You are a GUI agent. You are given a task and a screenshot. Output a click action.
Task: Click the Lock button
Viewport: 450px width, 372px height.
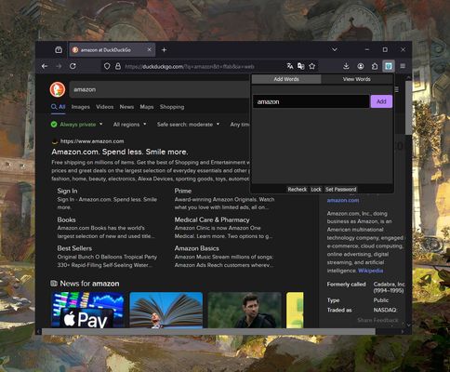[x=316, y=189]
